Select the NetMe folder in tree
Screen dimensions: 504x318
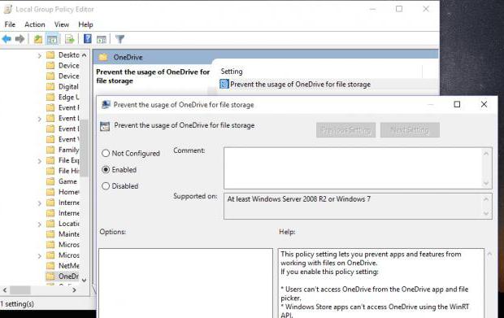click(x=63, y=266)
